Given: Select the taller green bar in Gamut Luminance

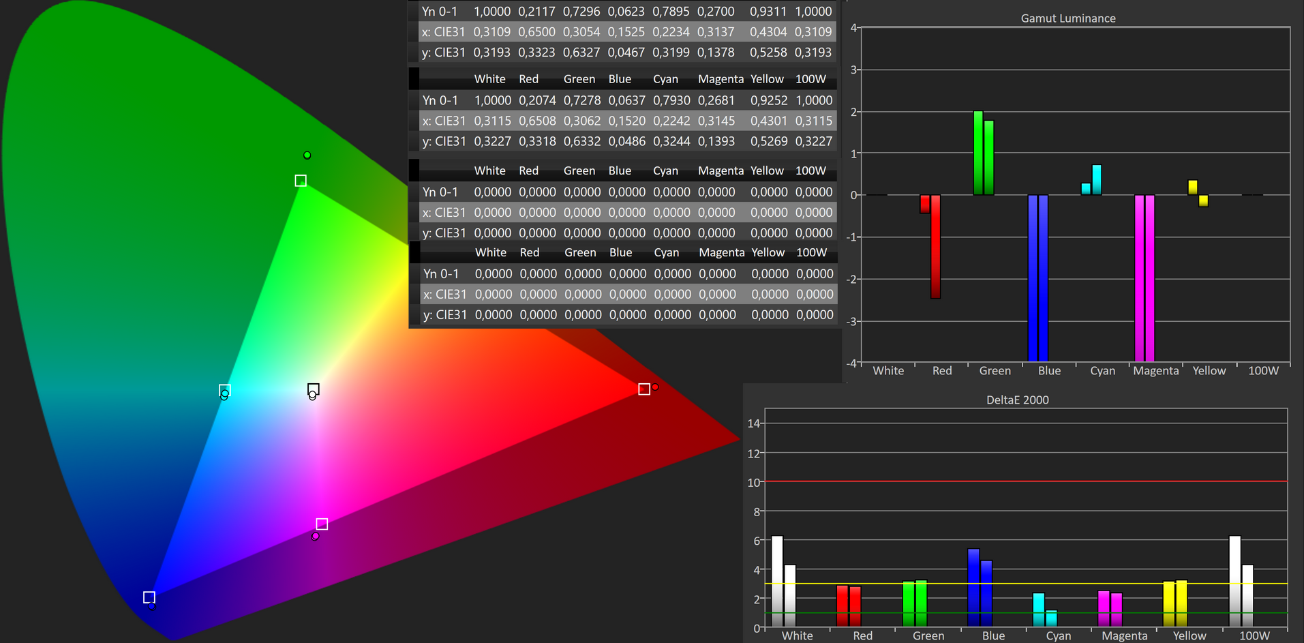Looking at the screenshot, I should [x=978, y=153].
